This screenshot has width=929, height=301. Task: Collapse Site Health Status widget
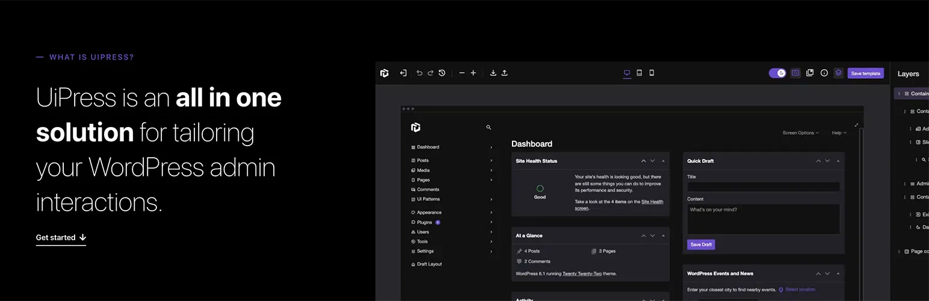coord(663,161)
